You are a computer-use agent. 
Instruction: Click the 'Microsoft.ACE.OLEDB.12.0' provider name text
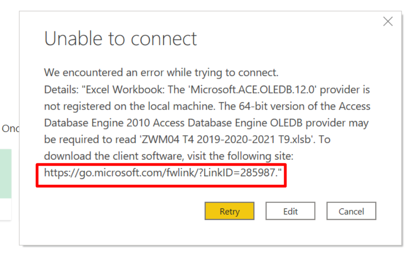[x=253, y=89]
